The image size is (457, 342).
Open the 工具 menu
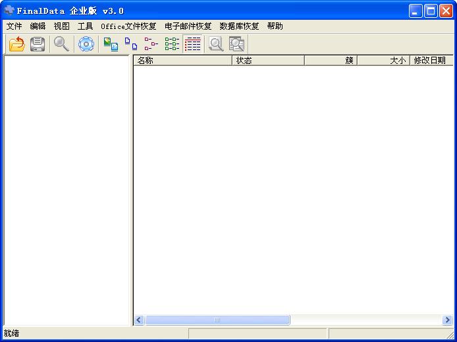click(x=85, y=26)
